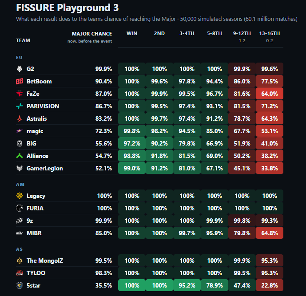
Task: Select the 13-16TH column header
Action: click(270, 33)
